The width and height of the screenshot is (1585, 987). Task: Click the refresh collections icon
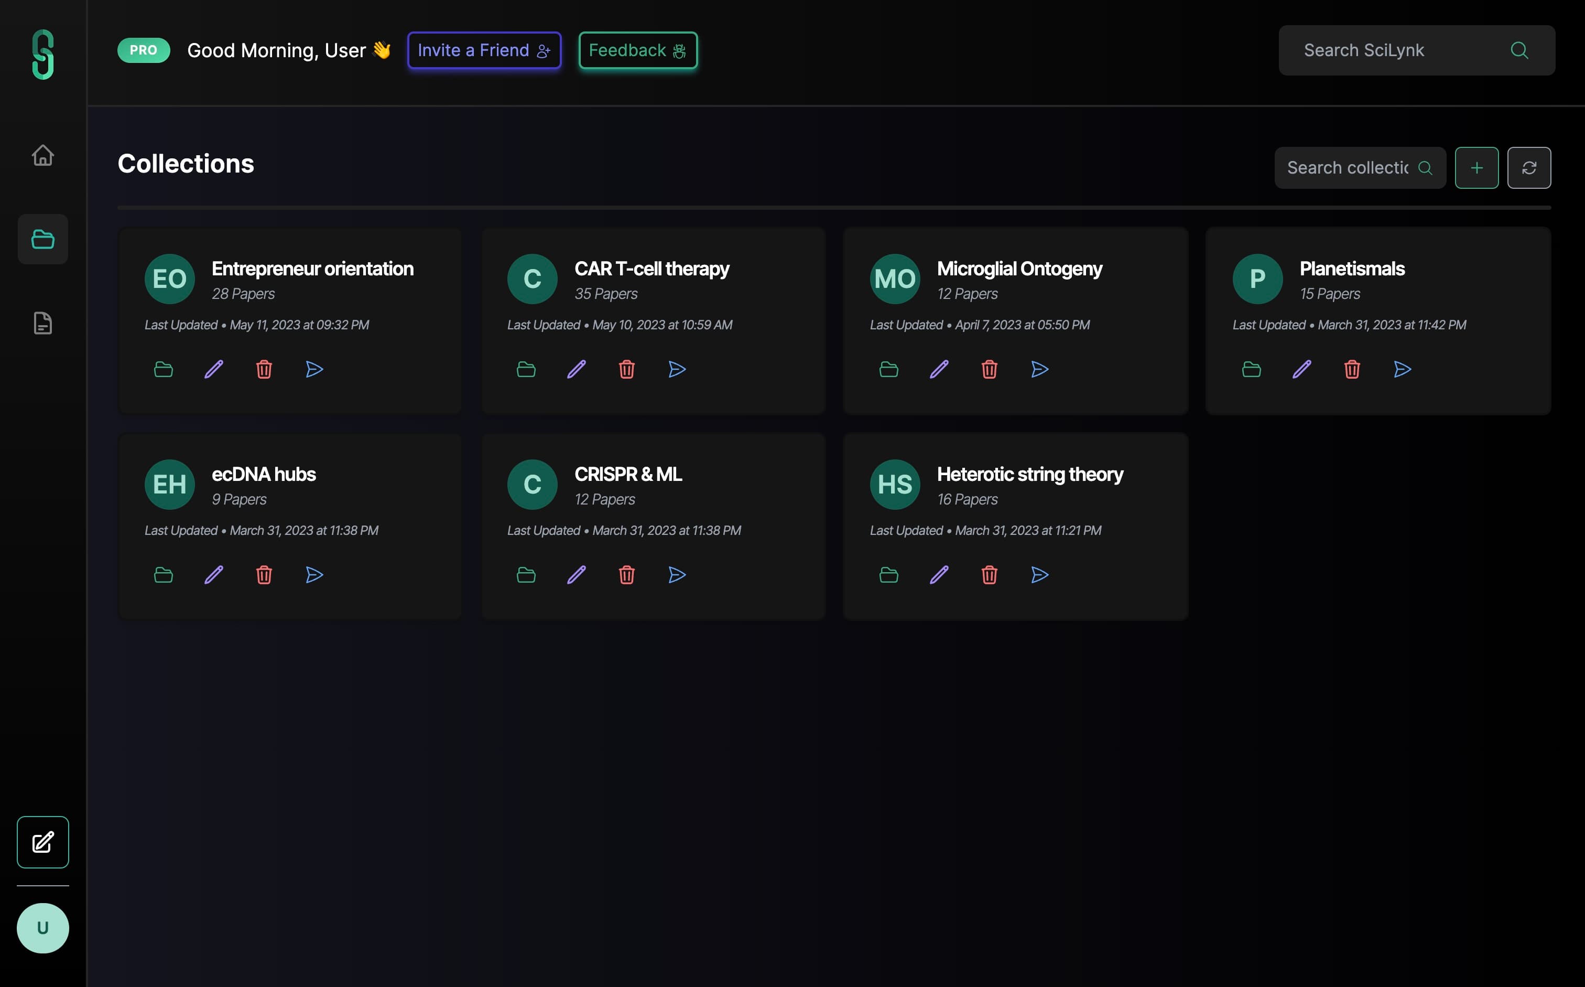[x=1529, y=168]
